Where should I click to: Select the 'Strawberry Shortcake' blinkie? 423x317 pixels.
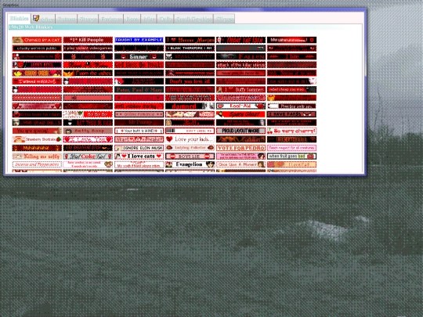coord(37,139)
